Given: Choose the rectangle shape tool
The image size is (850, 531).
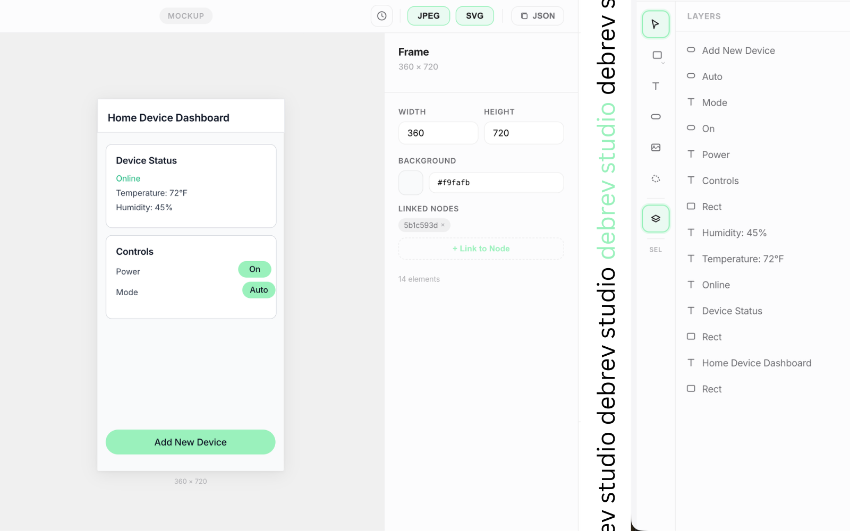Looking at the screenshot, I should coord(657,55).
